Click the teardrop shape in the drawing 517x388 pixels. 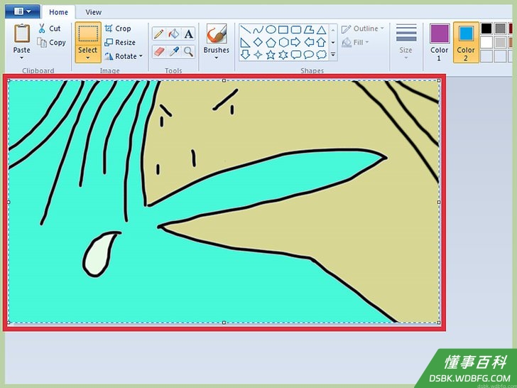(99, 254)
